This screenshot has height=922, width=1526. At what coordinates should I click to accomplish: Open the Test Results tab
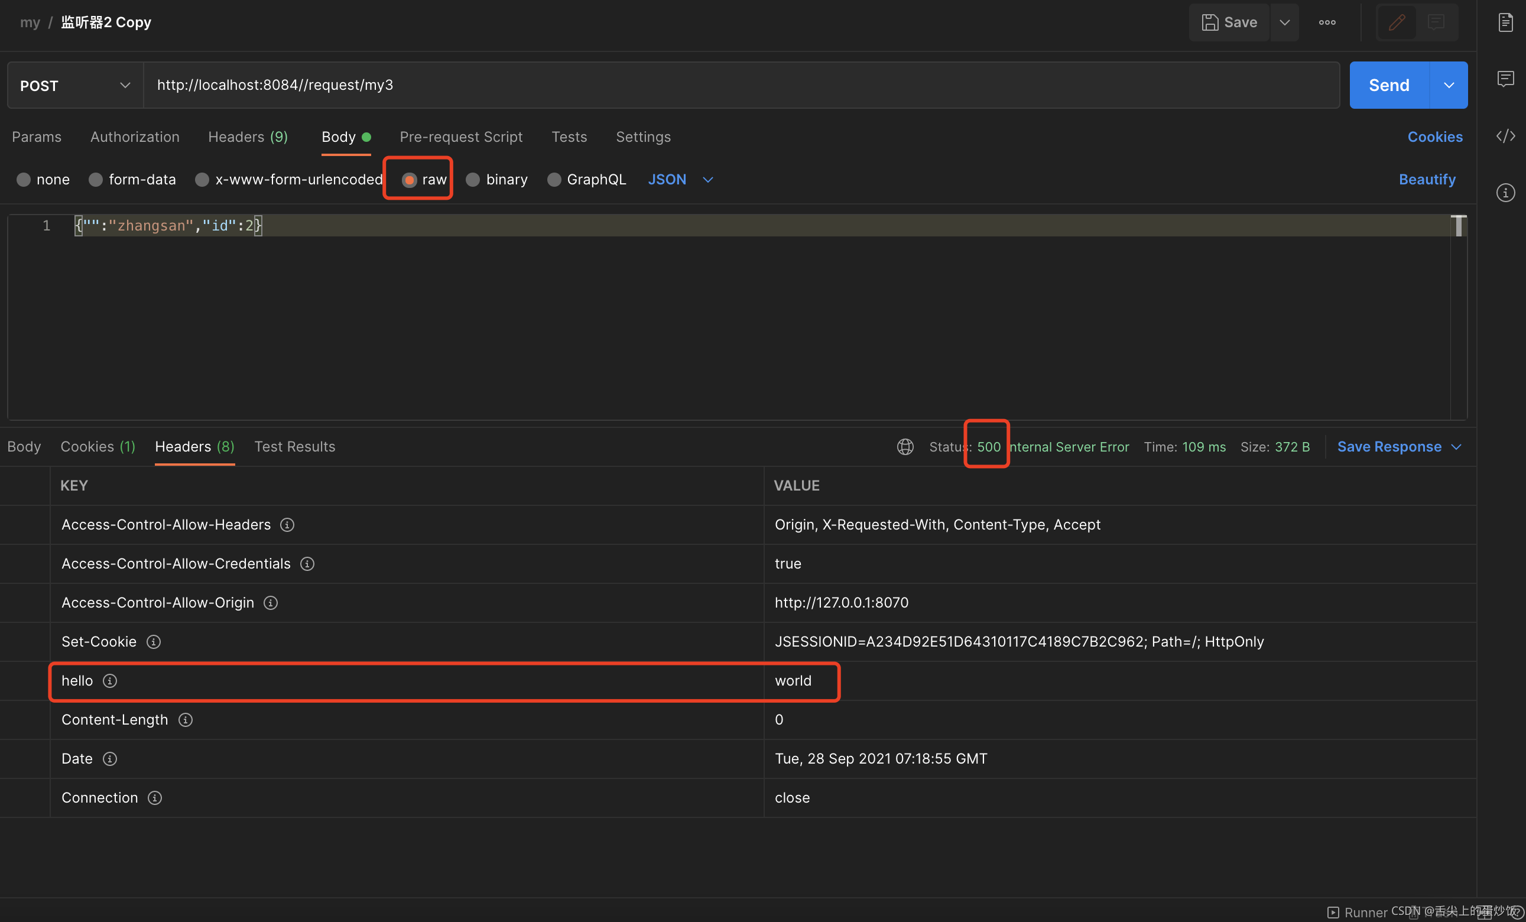295,446
